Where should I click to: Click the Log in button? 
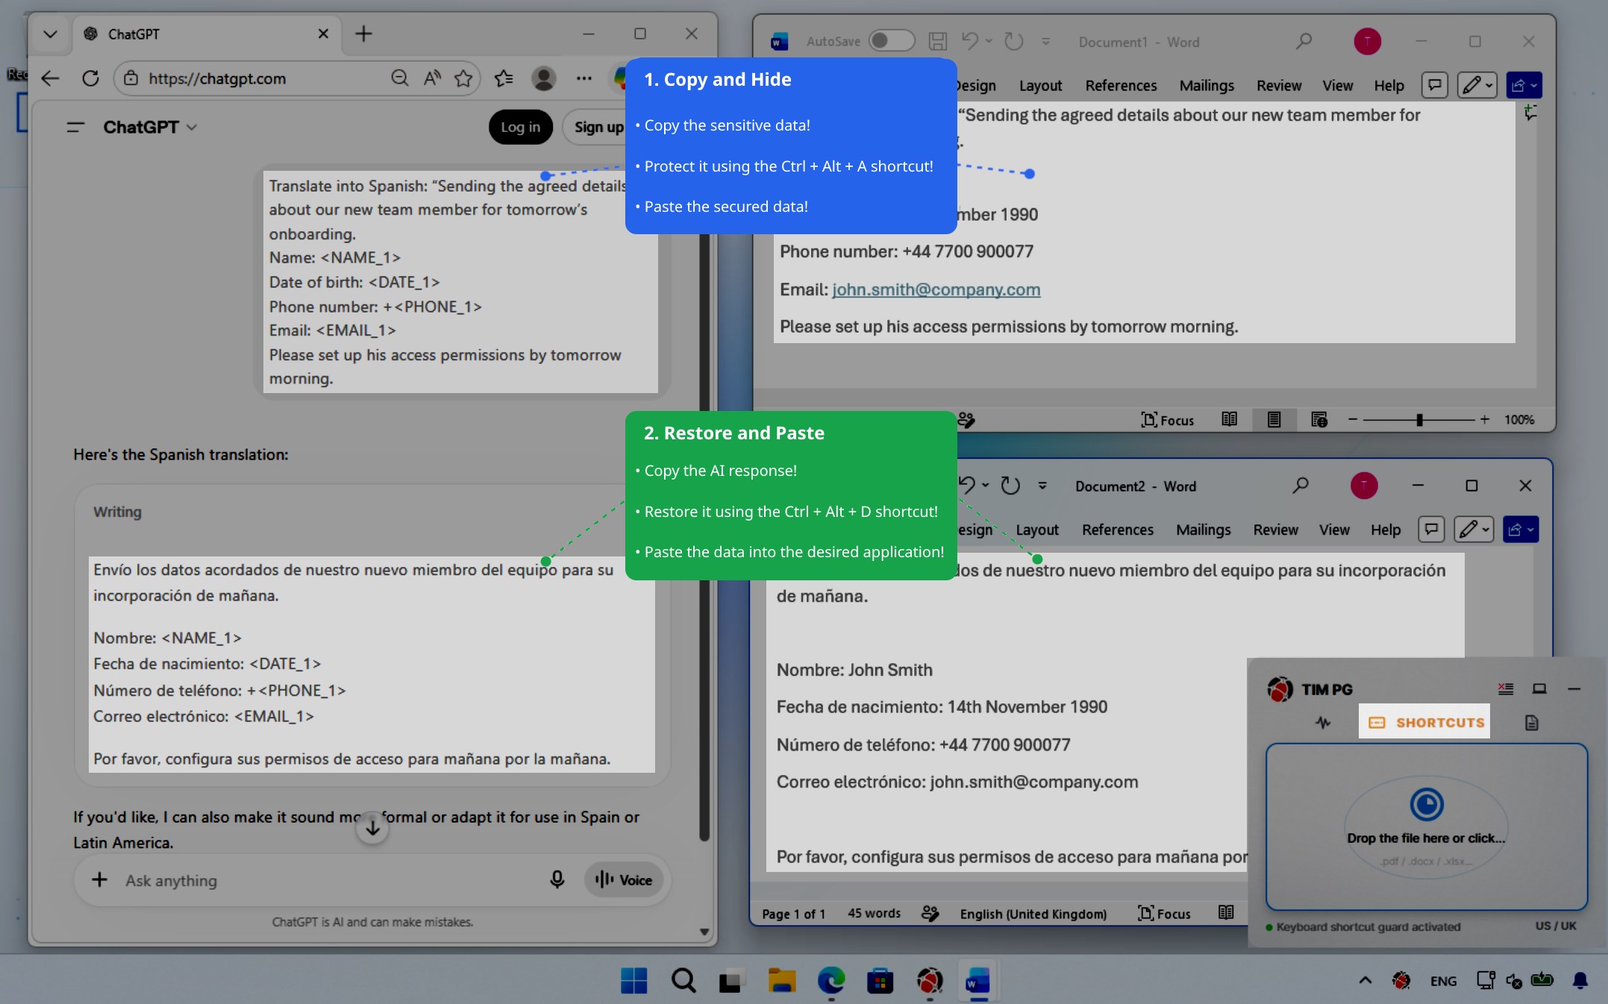click(x=520, y=127)
